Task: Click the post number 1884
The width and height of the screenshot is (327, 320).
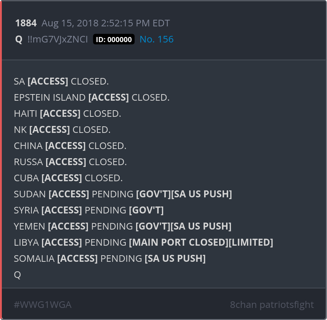Action: coord(26,23)
